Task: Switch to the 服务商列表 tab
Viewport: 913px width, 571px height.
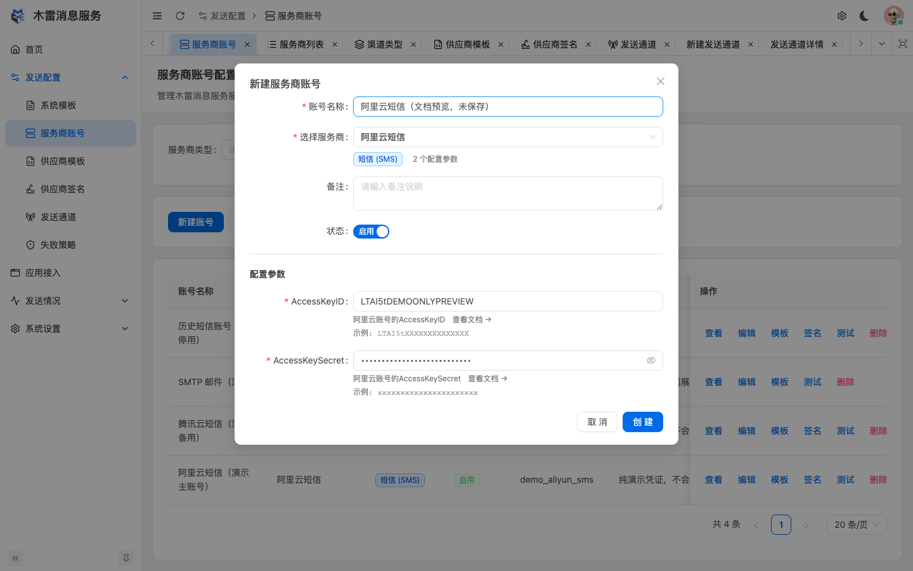Action: tap(302, 44)
